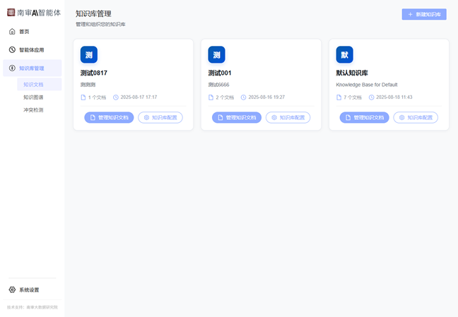Click the date 2025-08-18 11:43
The width and height of the screenshot is (458, 317).
click(x=394, y=97)
